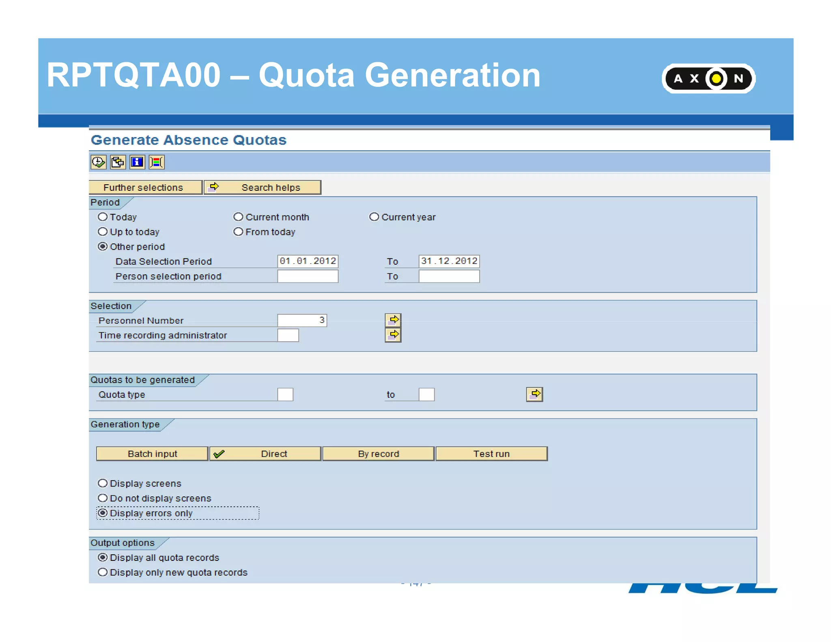This screenshot has height=642, width=831.
Task: Click the Org. structure toolbar icon
Action: click(157, 162)
